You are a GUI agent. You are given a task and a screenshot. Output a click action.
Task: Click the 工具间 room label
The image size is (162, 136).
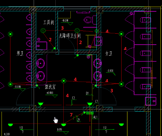click(49, 23)
